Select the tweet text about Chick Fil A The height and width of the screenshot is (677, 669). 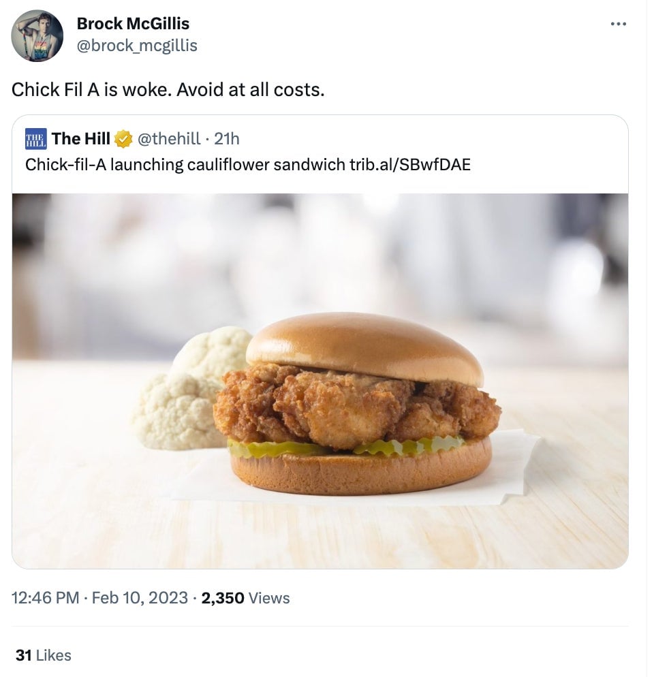coord(168,89)
